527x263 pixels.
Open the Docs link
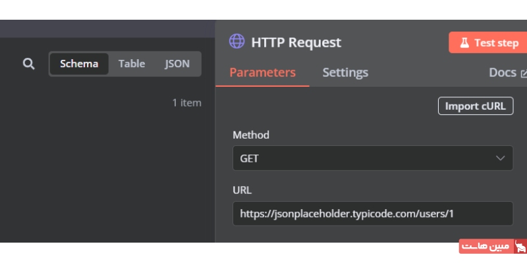tap(507, 73)
